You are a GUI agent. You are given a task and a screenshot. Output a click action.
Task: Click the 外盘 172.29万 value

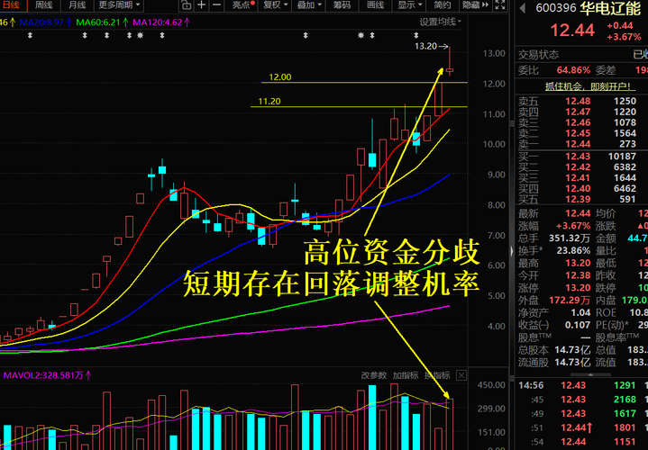pyautogui.click(x=569, y=300)
